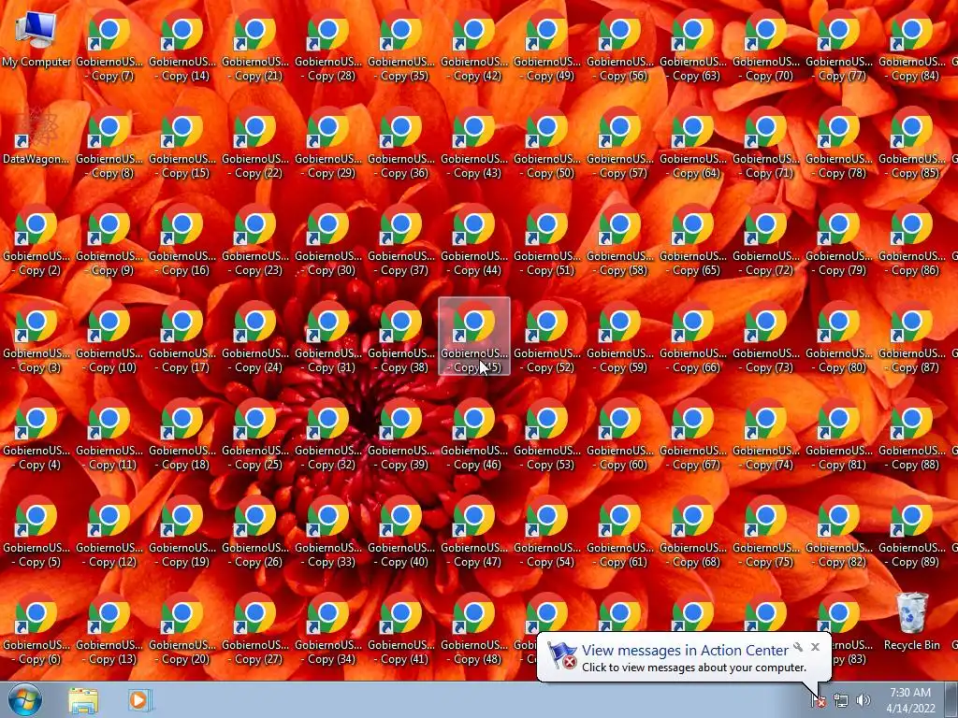Select GobiernoUS Copy (30) shortcut
The height and width of the screenshot is (718, 958).
point(328,240)
